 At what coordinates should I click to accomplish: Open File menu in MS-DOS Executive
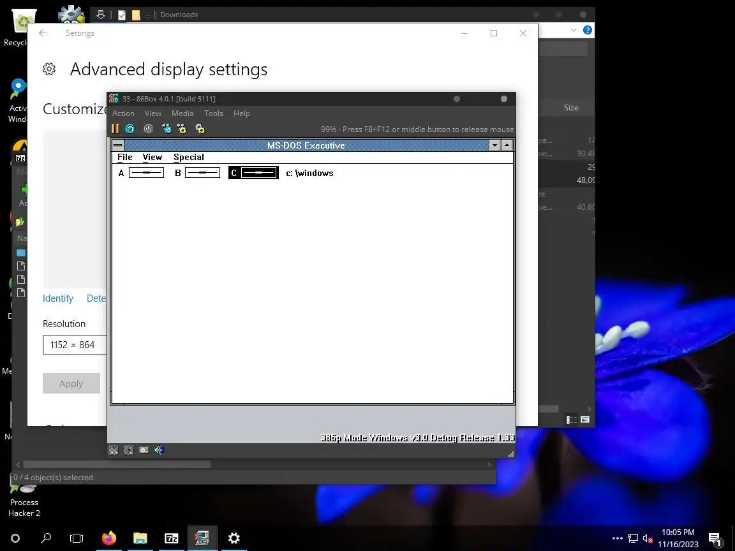click(124, 158)
